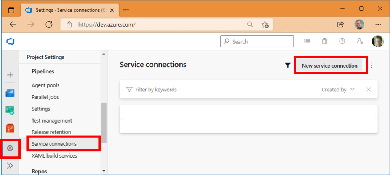Screen dimensions: 390x175
Task: Open Boards icon in left sidebar
Action: (10, 93)
